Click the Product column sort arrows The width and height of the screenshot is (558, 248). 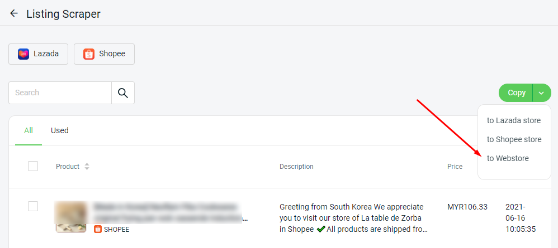[87, 167]
